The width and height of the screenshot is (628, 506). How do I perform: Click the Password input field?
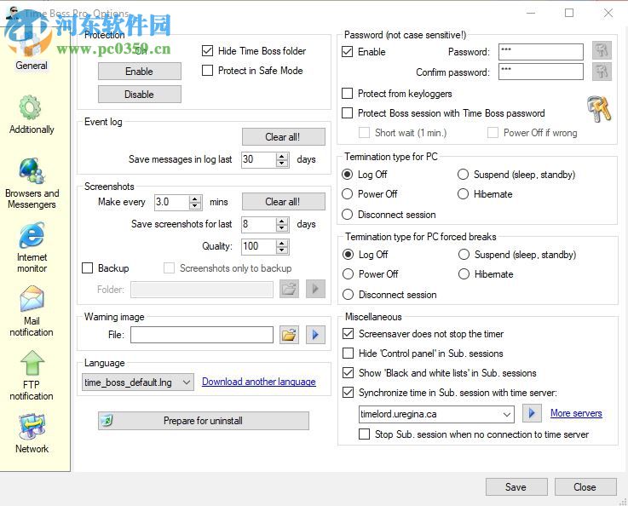541,52
